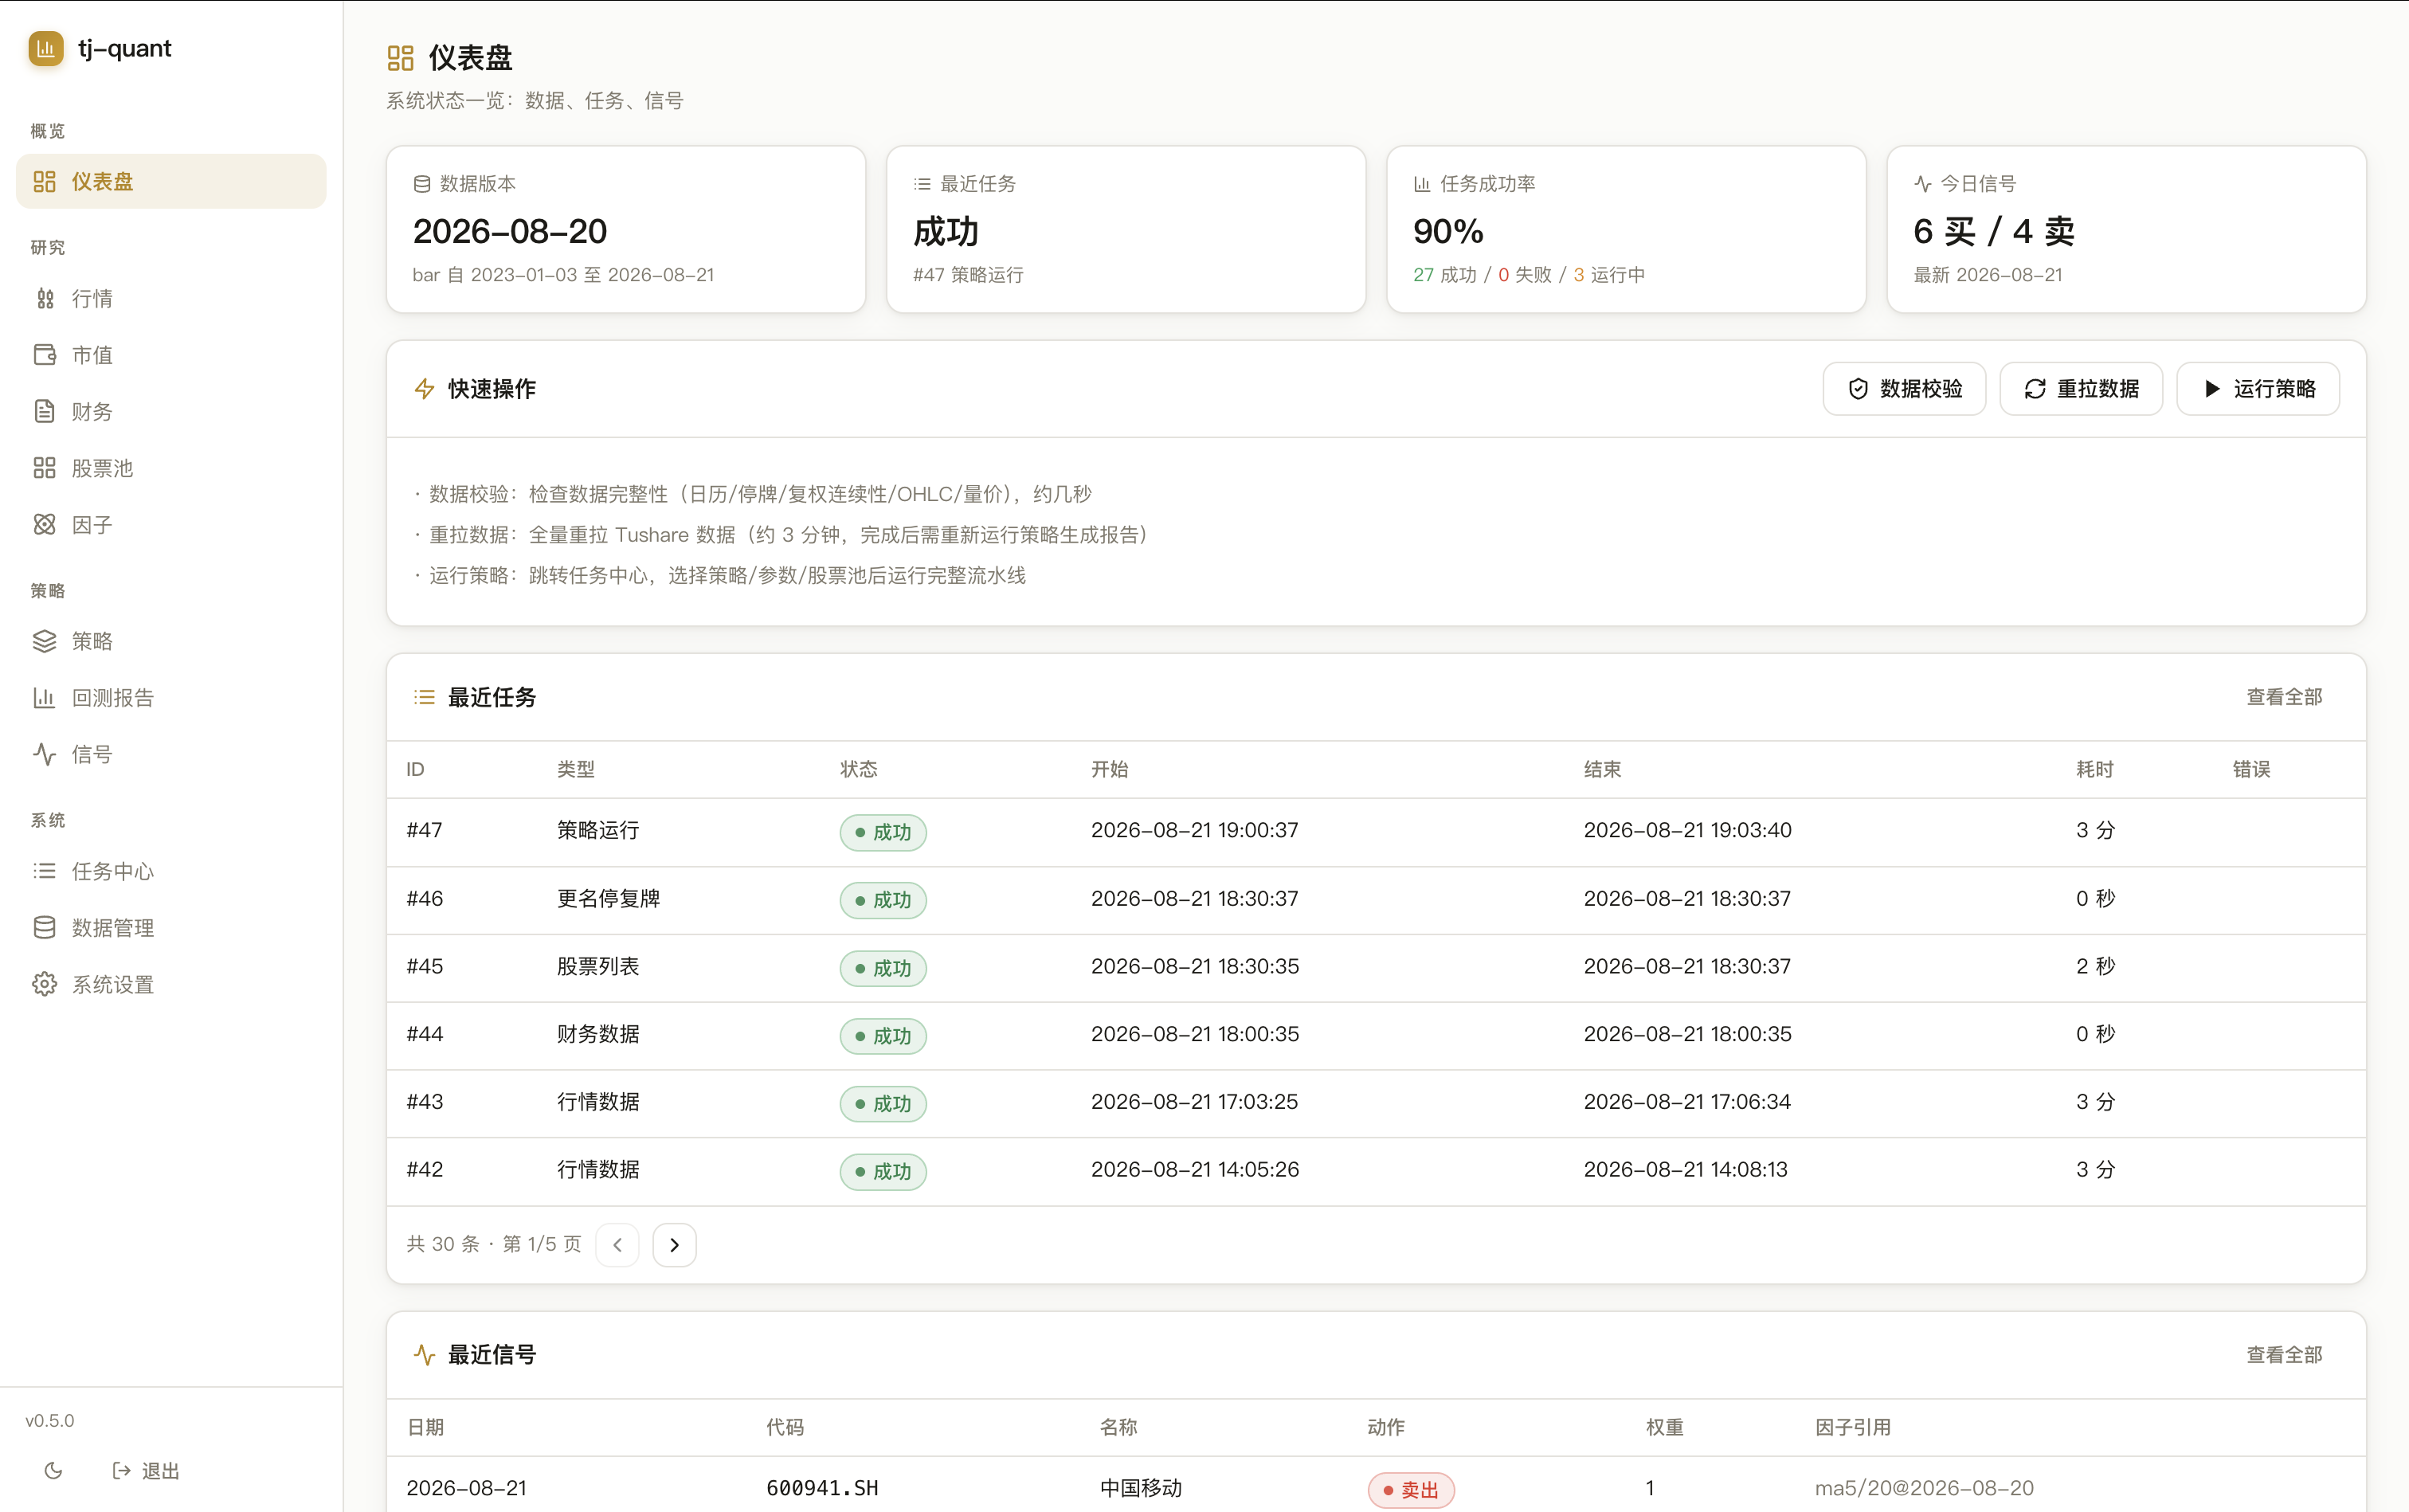Click the end time 2026-08-21 19:03:40
Viewport: 2409px width, 1512px height.
1687,830
